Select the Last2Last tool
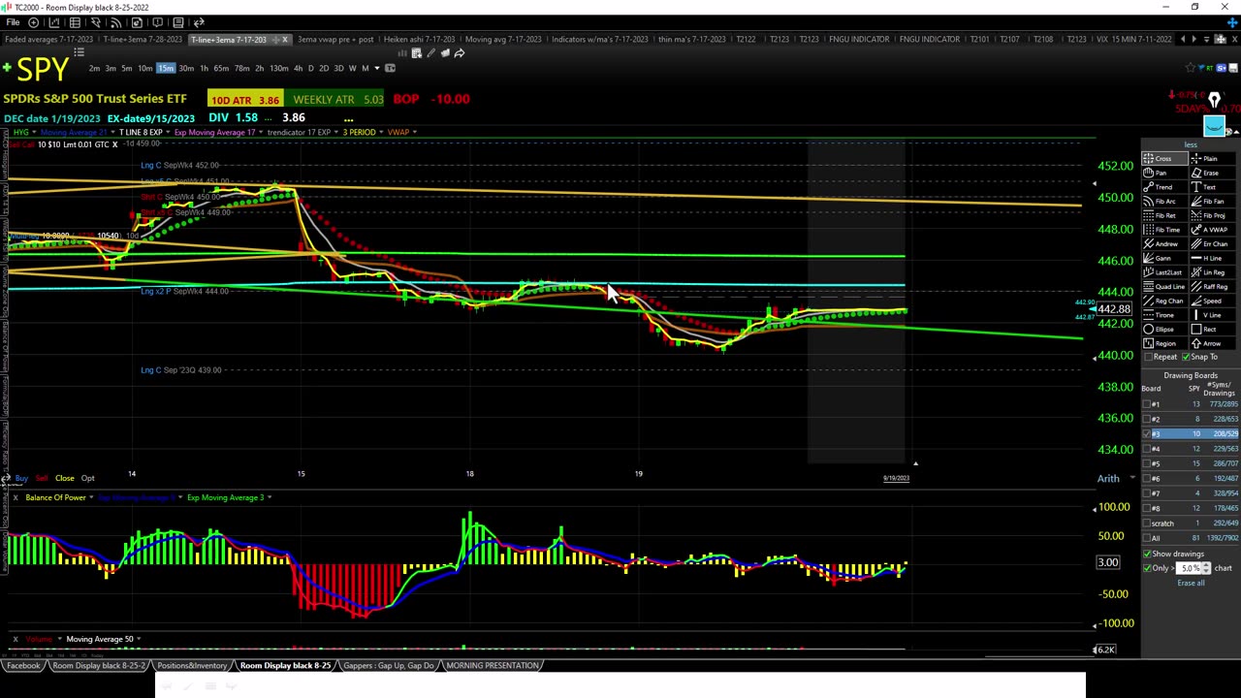 1164,272
